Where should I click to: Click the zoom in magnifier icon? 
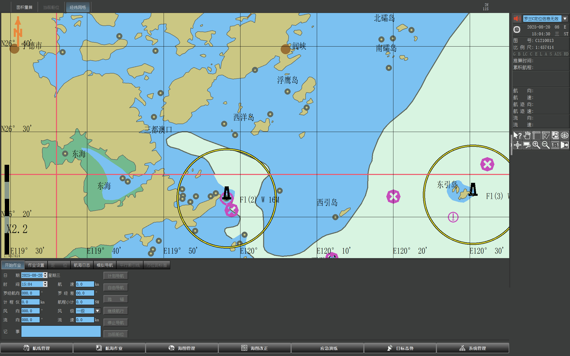pyautogui.click(x=536, y=145)
